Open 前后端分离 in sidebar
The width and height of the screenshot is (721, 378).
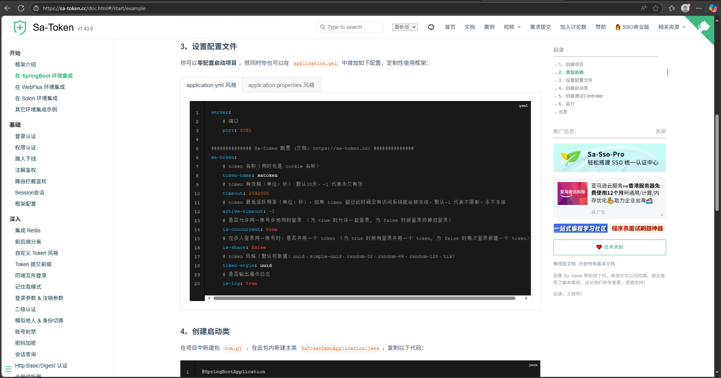(28, 242)
